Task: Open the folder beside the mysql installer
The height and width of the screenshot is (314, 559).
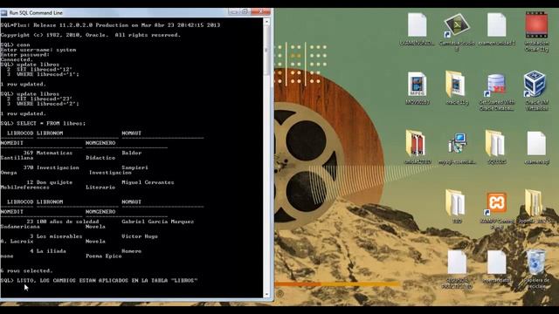Action: [495, 143]
